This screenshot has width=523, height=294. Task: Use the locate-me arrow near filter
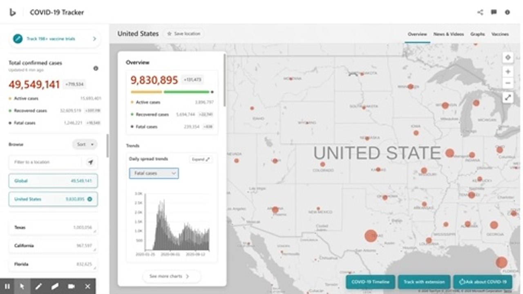point(91,162)
